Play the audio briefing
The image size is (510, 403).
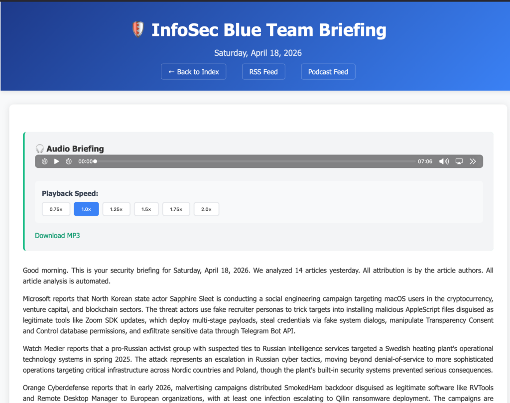click(56, 161)
